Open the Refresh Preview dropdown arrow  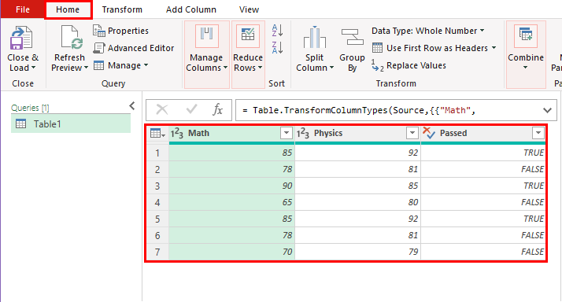86,68
